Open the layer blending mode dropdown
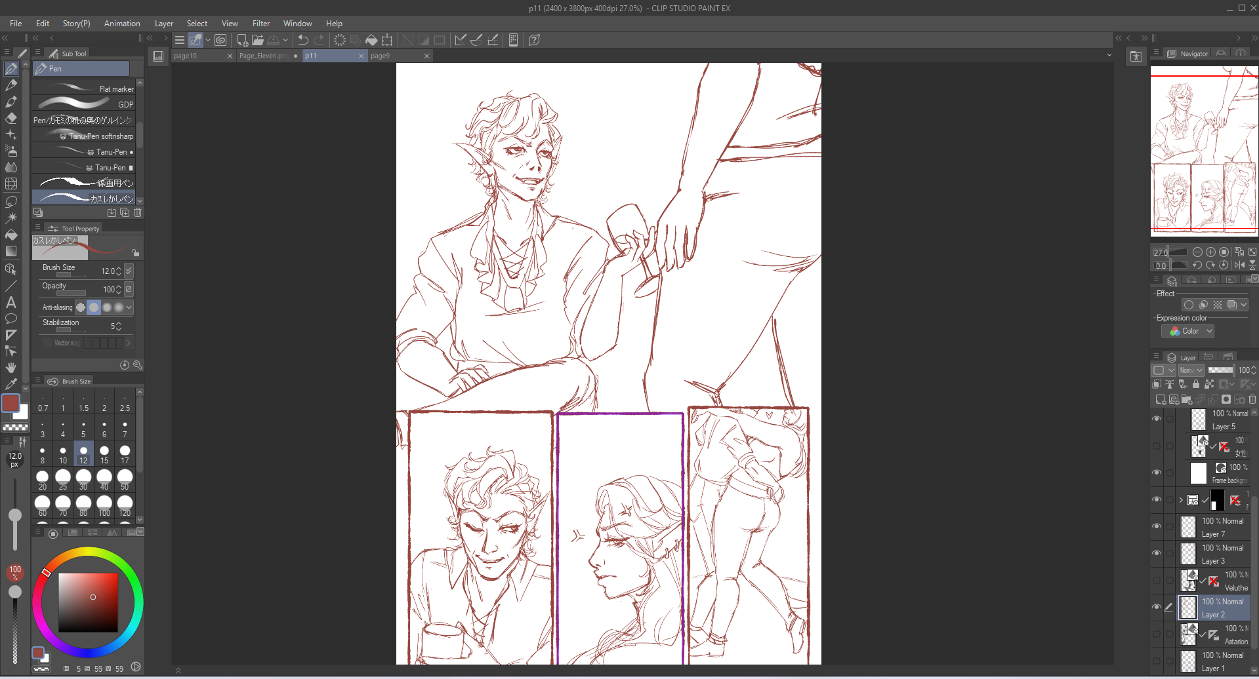 tap(1191, 370)
